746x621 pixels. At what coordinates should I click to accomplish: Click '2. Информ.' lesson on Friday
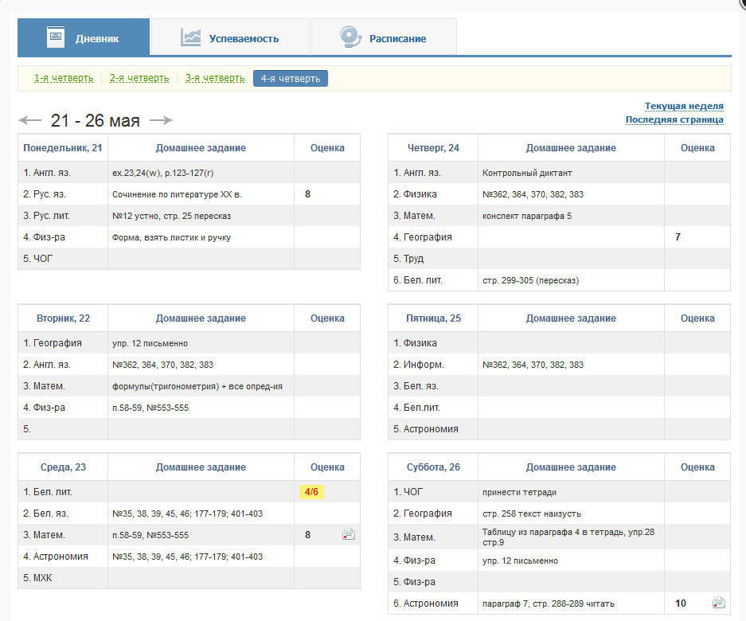click(x=419, y=365)
